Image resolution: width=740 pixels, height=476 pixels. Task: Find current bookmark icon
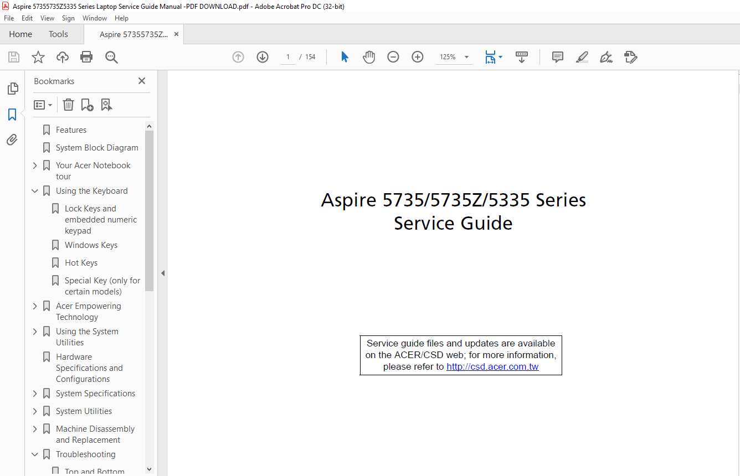click(106, 105)
